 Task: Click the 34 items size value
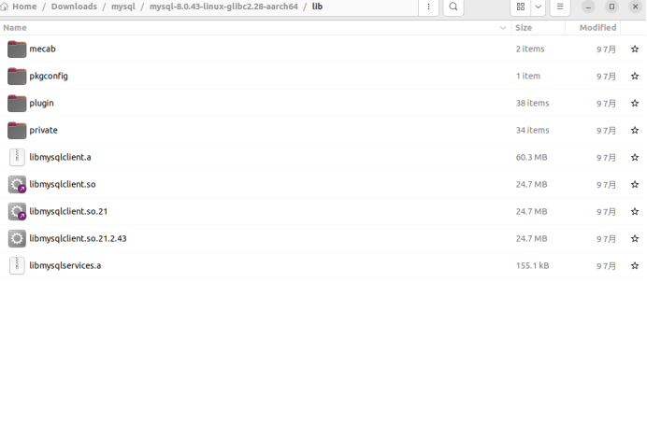532,130
